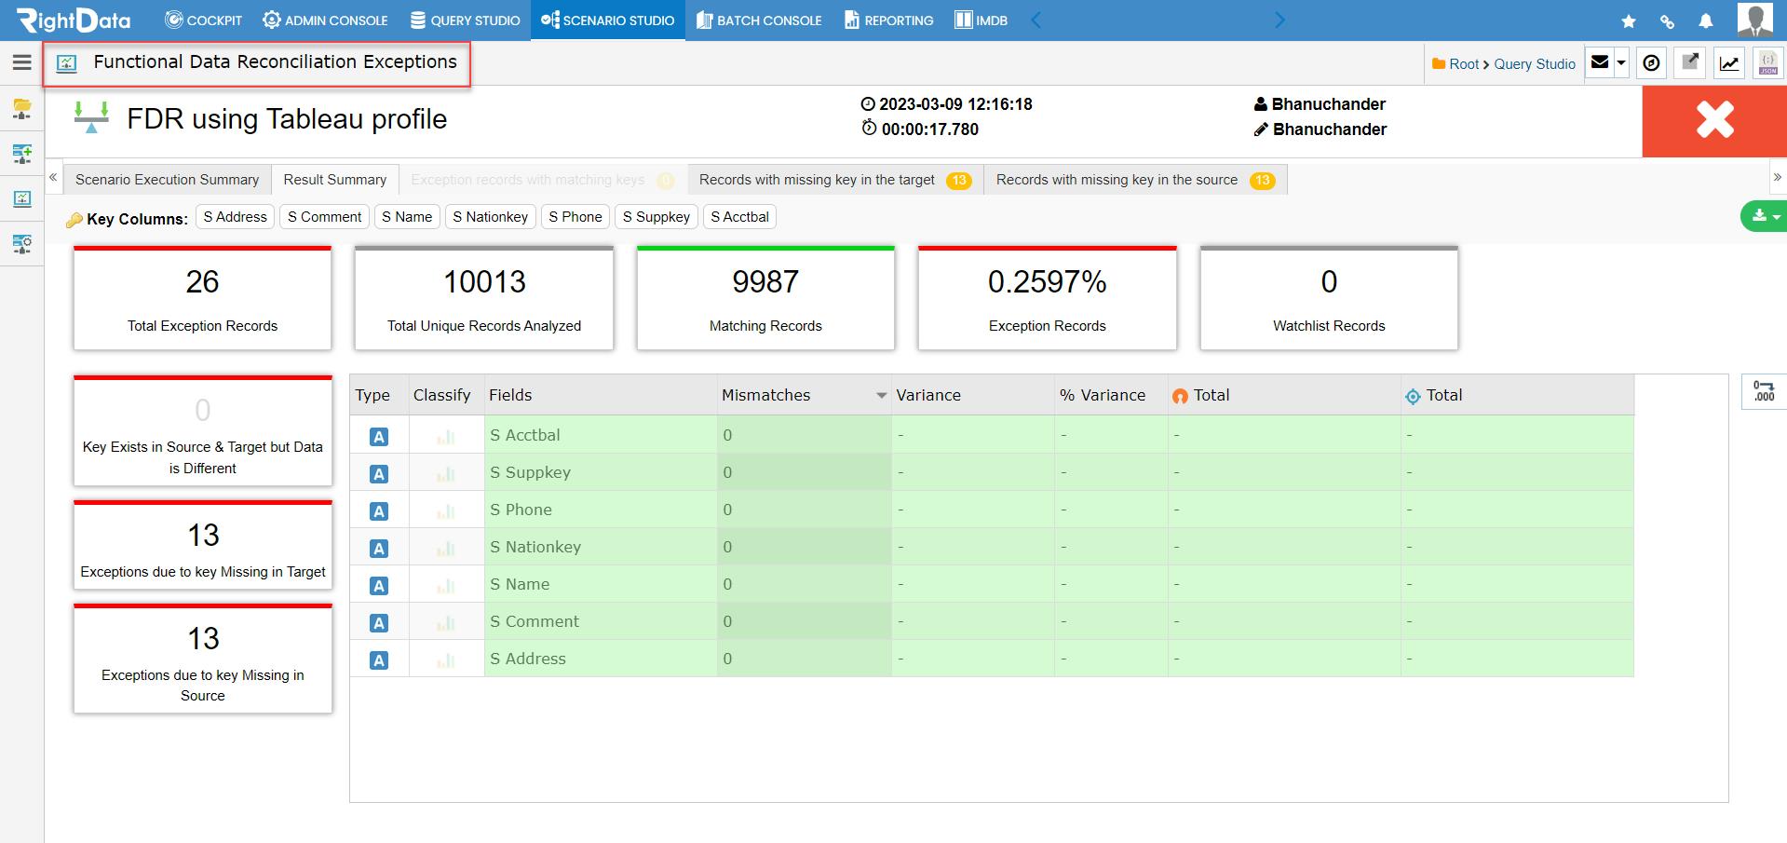Viewport: 1787px width, 843px height.
Task: Click the type A icon for S Phone
Action: pyautogui.click(x=379, y=511)
